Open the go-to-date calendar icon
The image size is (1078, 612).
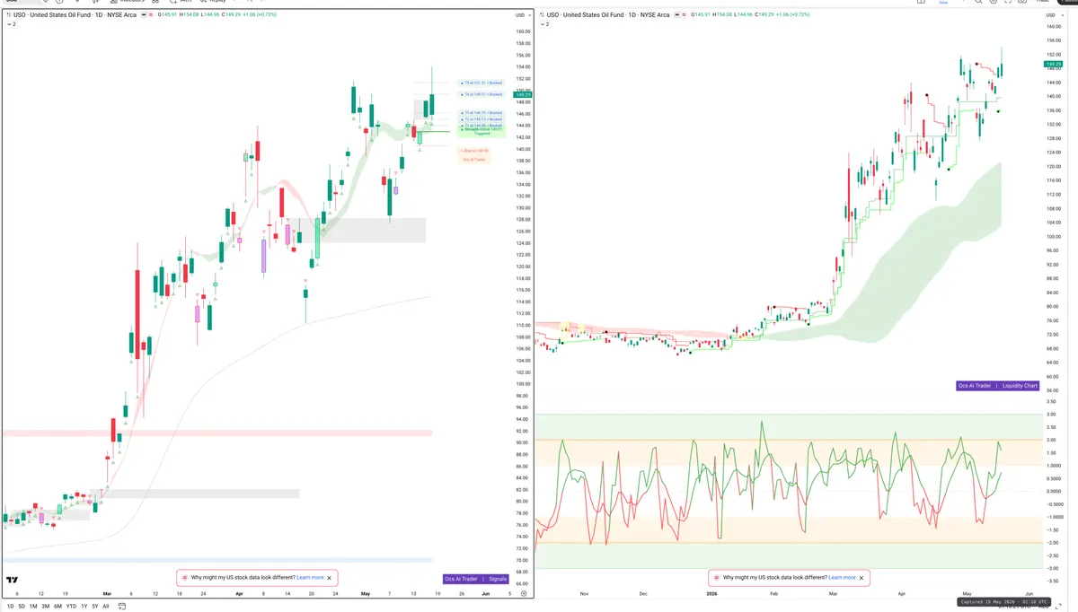(x=122, y=607)
